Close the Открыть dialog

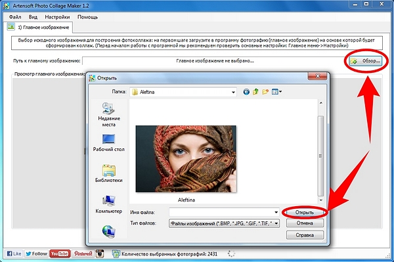pyautogui.click(x=318, y=76)
